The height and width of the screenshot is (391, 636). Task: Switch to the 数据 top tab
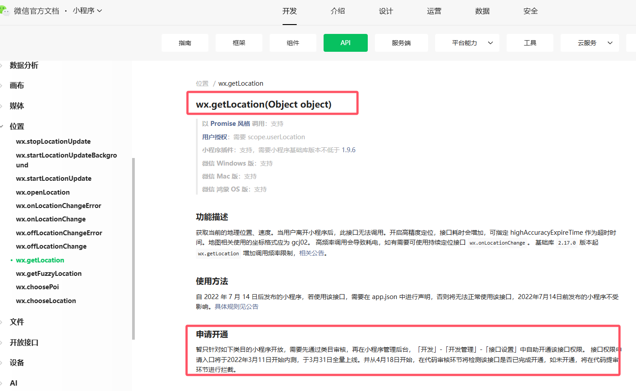click(x=482, y=11)
